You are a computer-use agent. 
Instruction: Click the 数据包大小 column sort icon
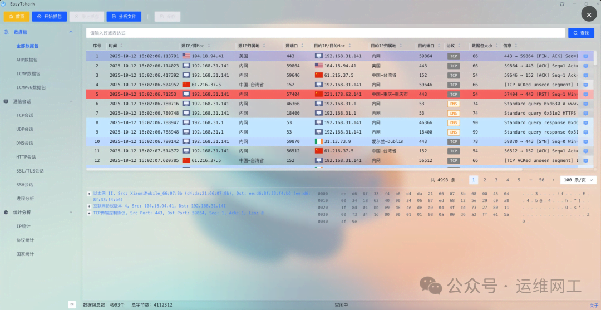tap(496, 46)
